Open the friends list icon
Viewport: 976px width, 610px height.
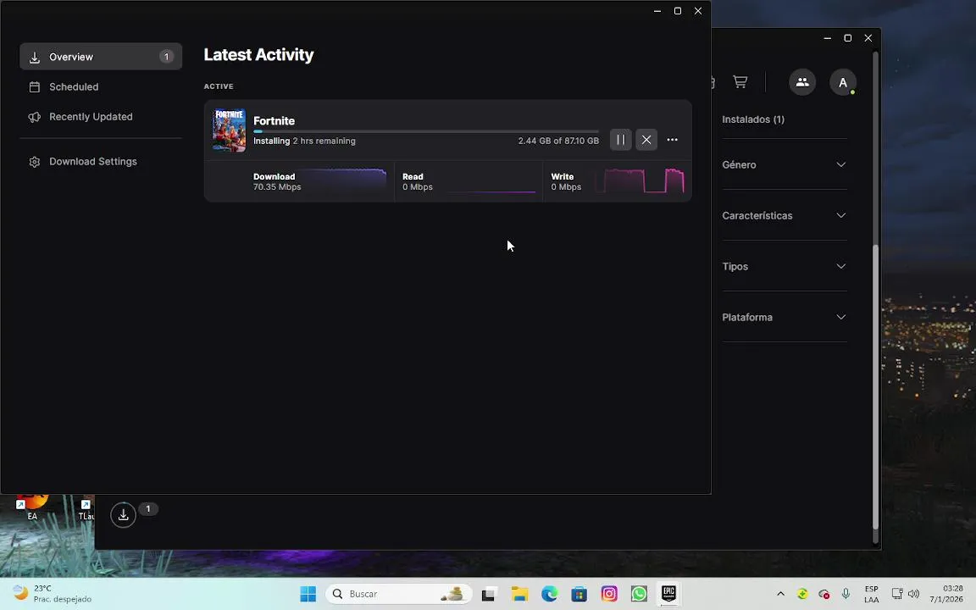[802, 82]
